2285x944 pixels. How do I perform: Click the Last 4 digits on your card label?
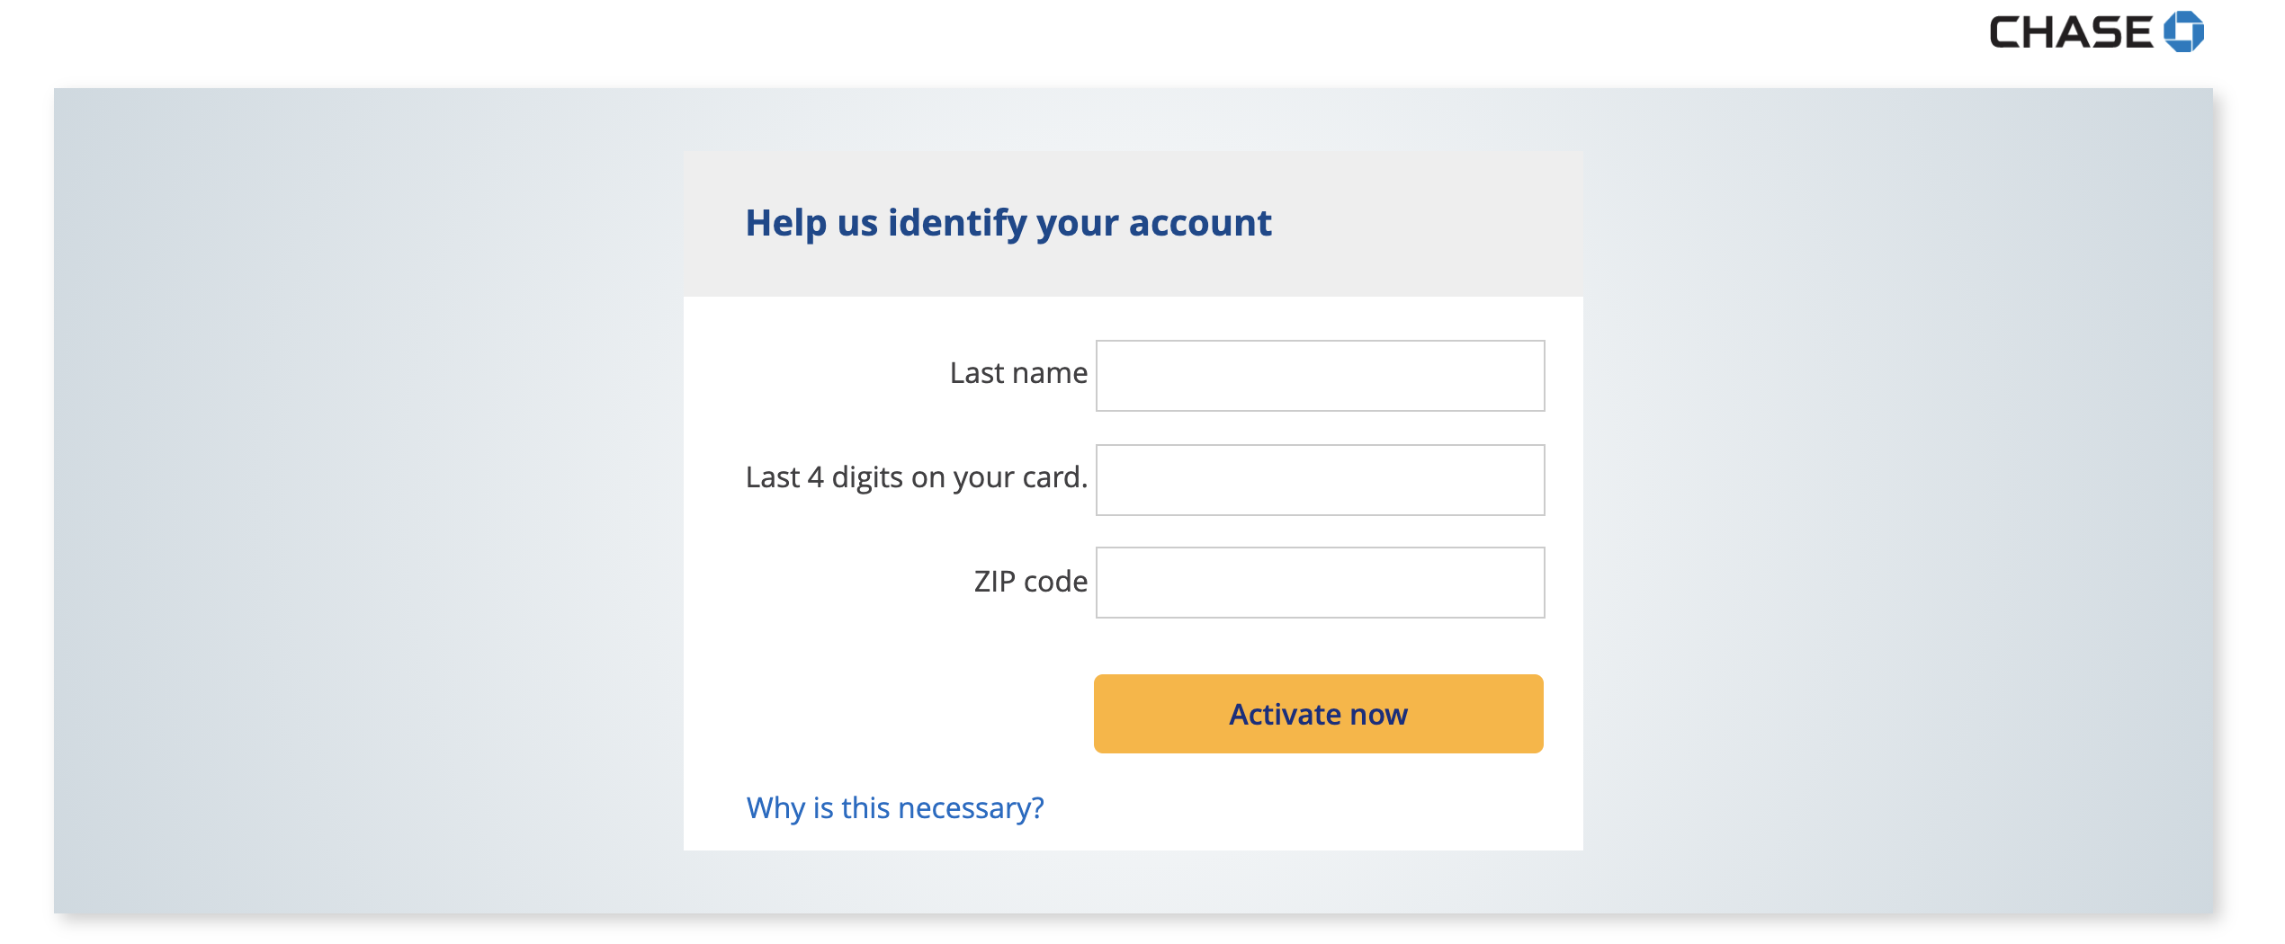917,476
